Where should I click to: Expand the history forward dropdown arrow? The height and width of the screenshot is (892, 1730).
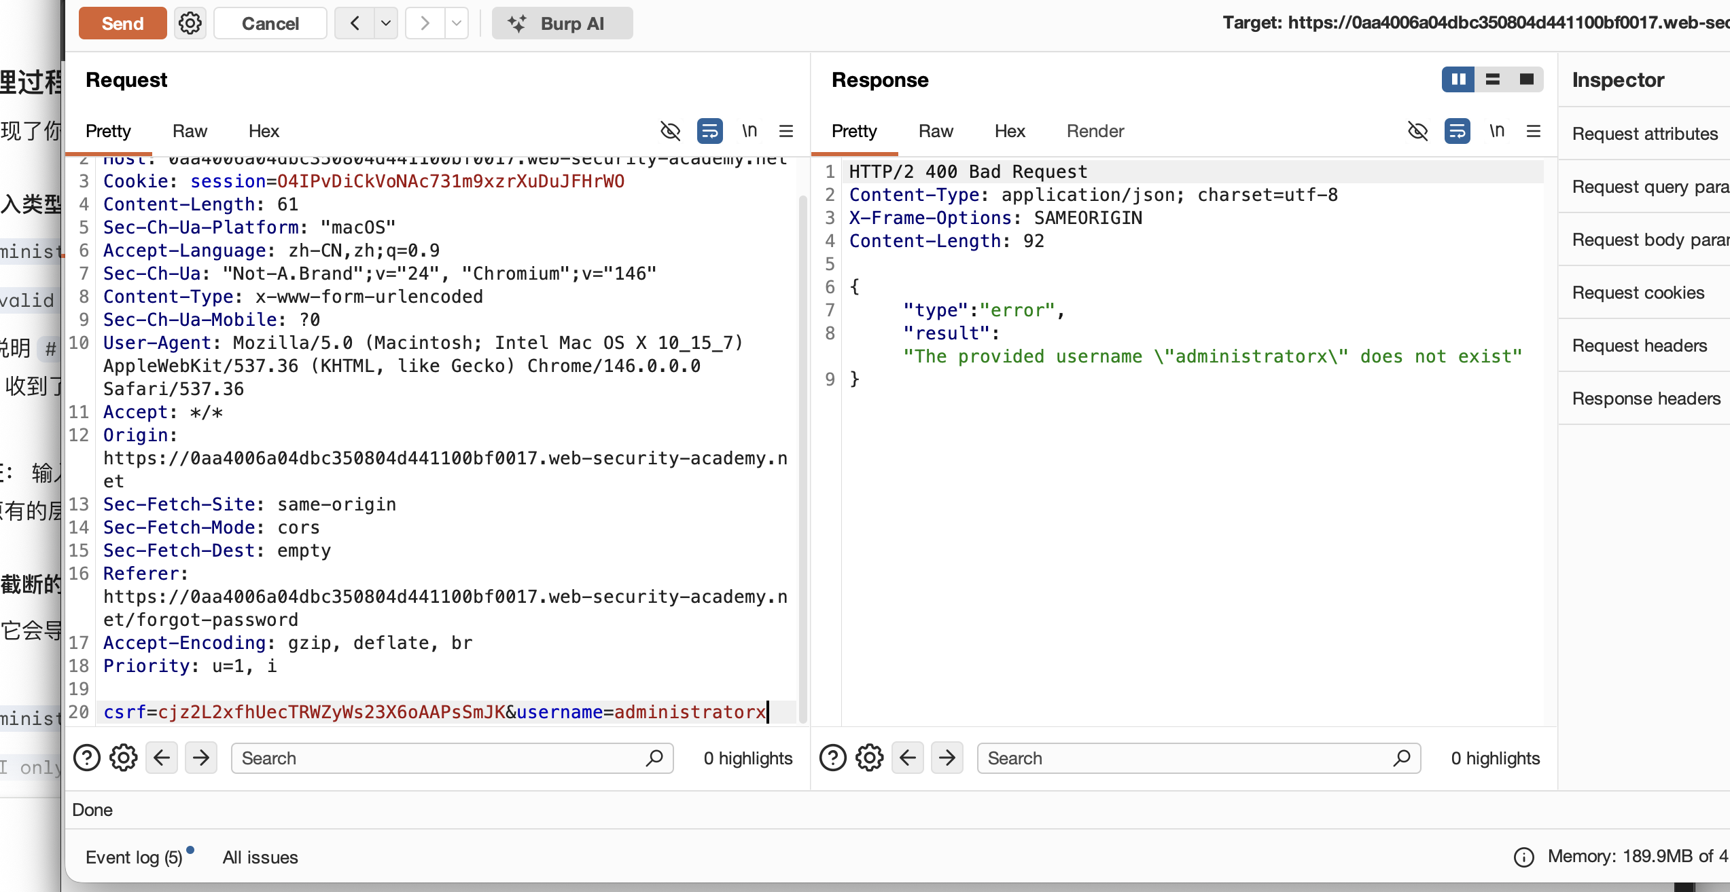457,23
